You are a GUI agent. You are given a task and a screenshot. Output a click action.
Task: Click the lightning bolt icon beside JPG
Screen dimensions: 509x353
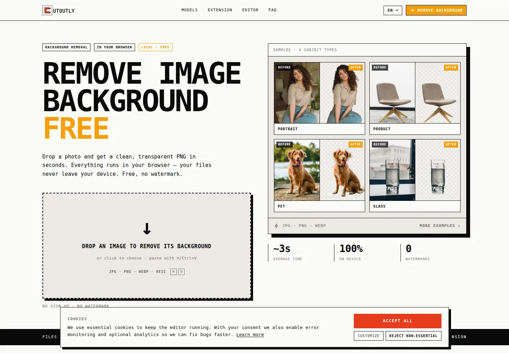point(276,226)
